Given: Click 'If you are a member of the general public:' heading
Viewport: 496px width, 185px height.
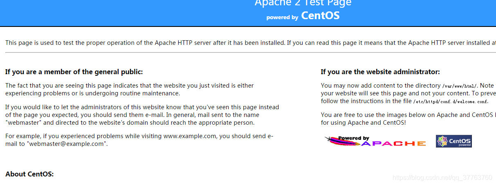Looking at the screenshot, I should coord(74,72).
